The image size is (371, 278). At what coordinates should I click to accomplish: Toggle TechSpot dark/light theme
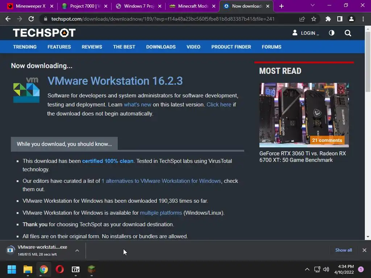click(x=332, y=33)
